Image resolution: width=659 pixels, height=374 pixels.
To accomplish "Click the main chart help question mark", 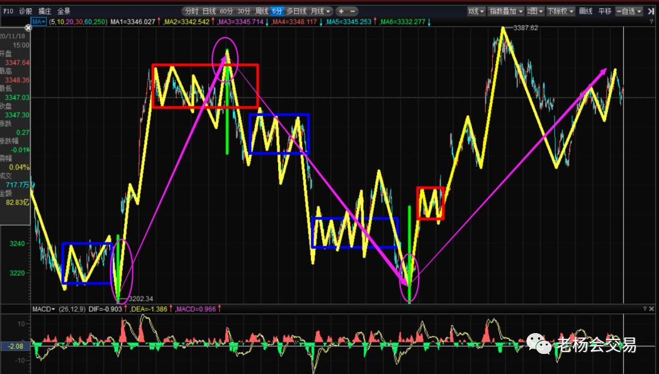I will [653, 22].
